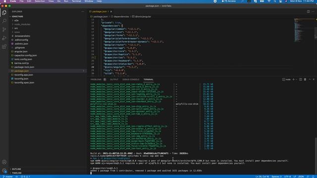
Task: Close the package.json editor tab
Action: (x=111, y=11)
